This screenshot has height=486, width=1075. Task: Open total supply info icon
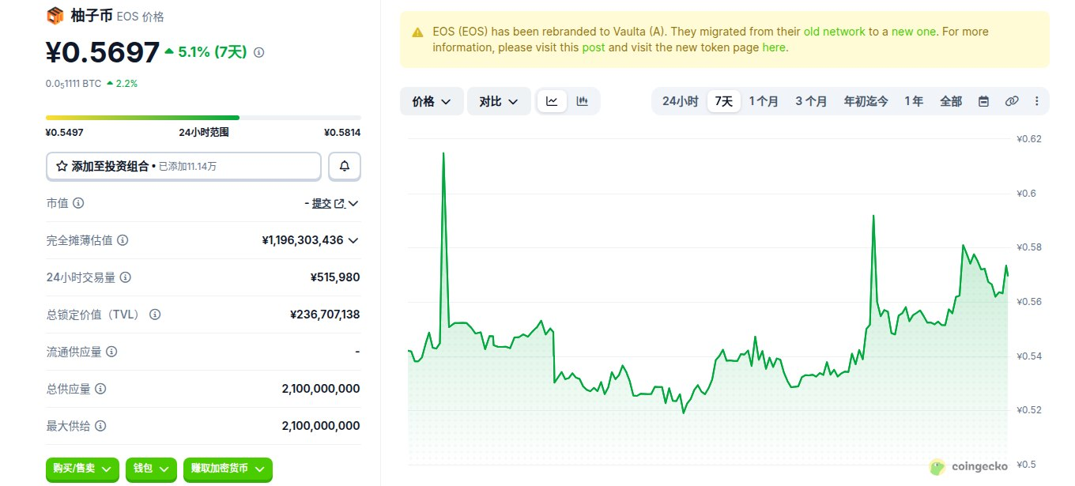point(100,389)
